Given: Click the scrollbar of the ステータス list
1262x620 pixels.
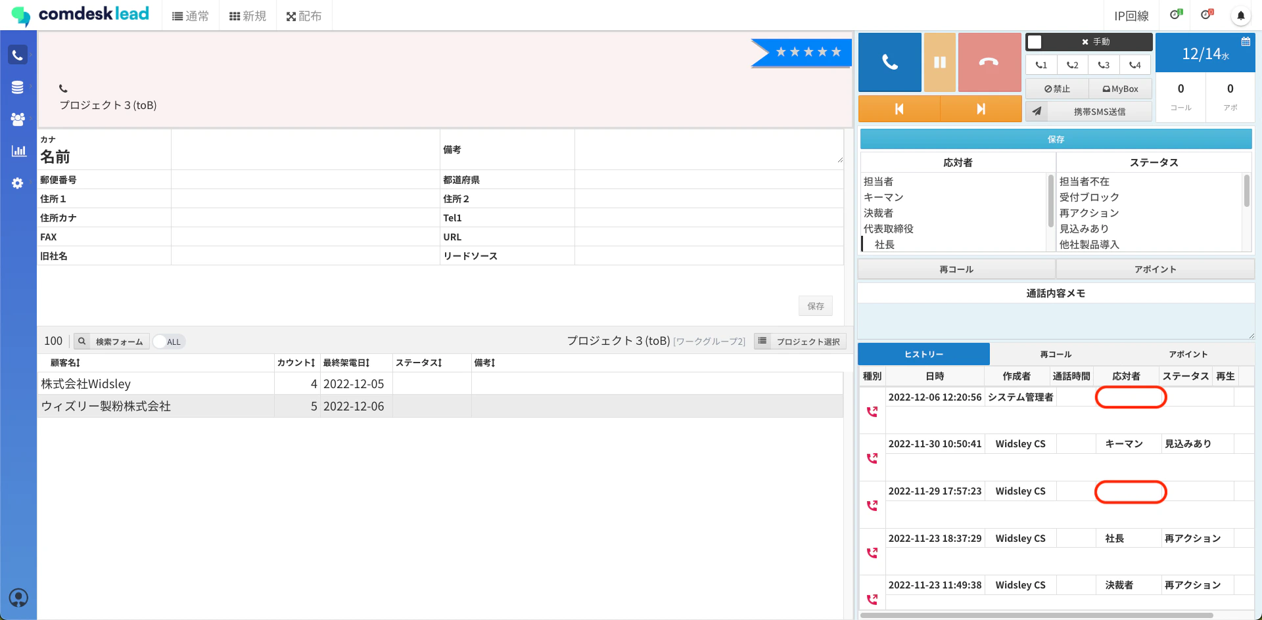Looking at the screenshot, I should [1247, 190].
